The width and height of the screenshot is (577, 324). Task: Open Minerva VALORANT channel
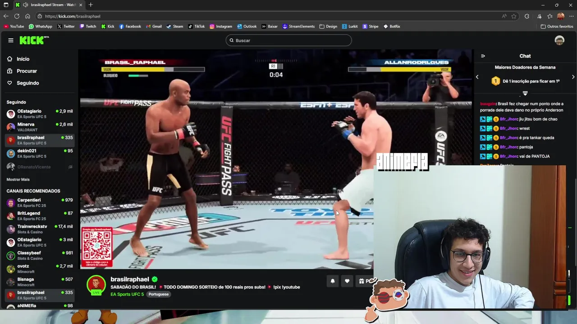click(x=40, y=127)
